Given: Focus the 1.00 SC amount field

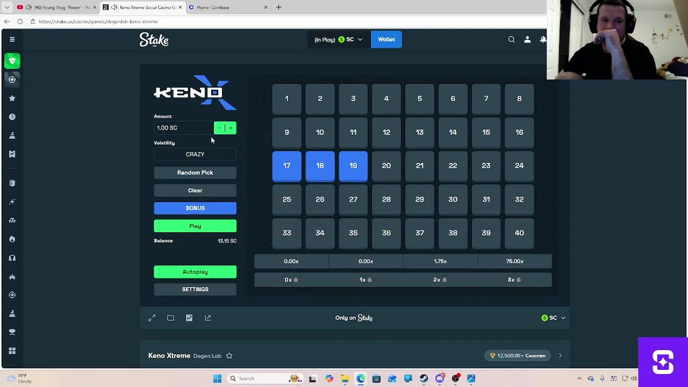Looking at the screenshot, I should (183, 128).
